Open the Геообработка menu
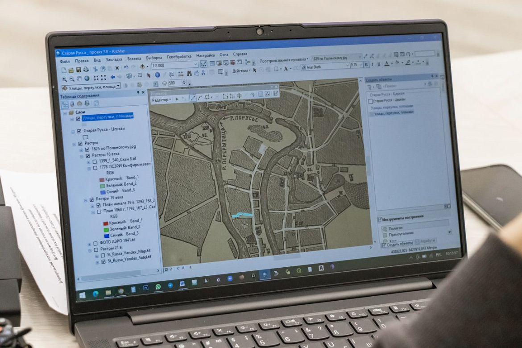This screenshot has width=522, height=348. coord(179,57)
